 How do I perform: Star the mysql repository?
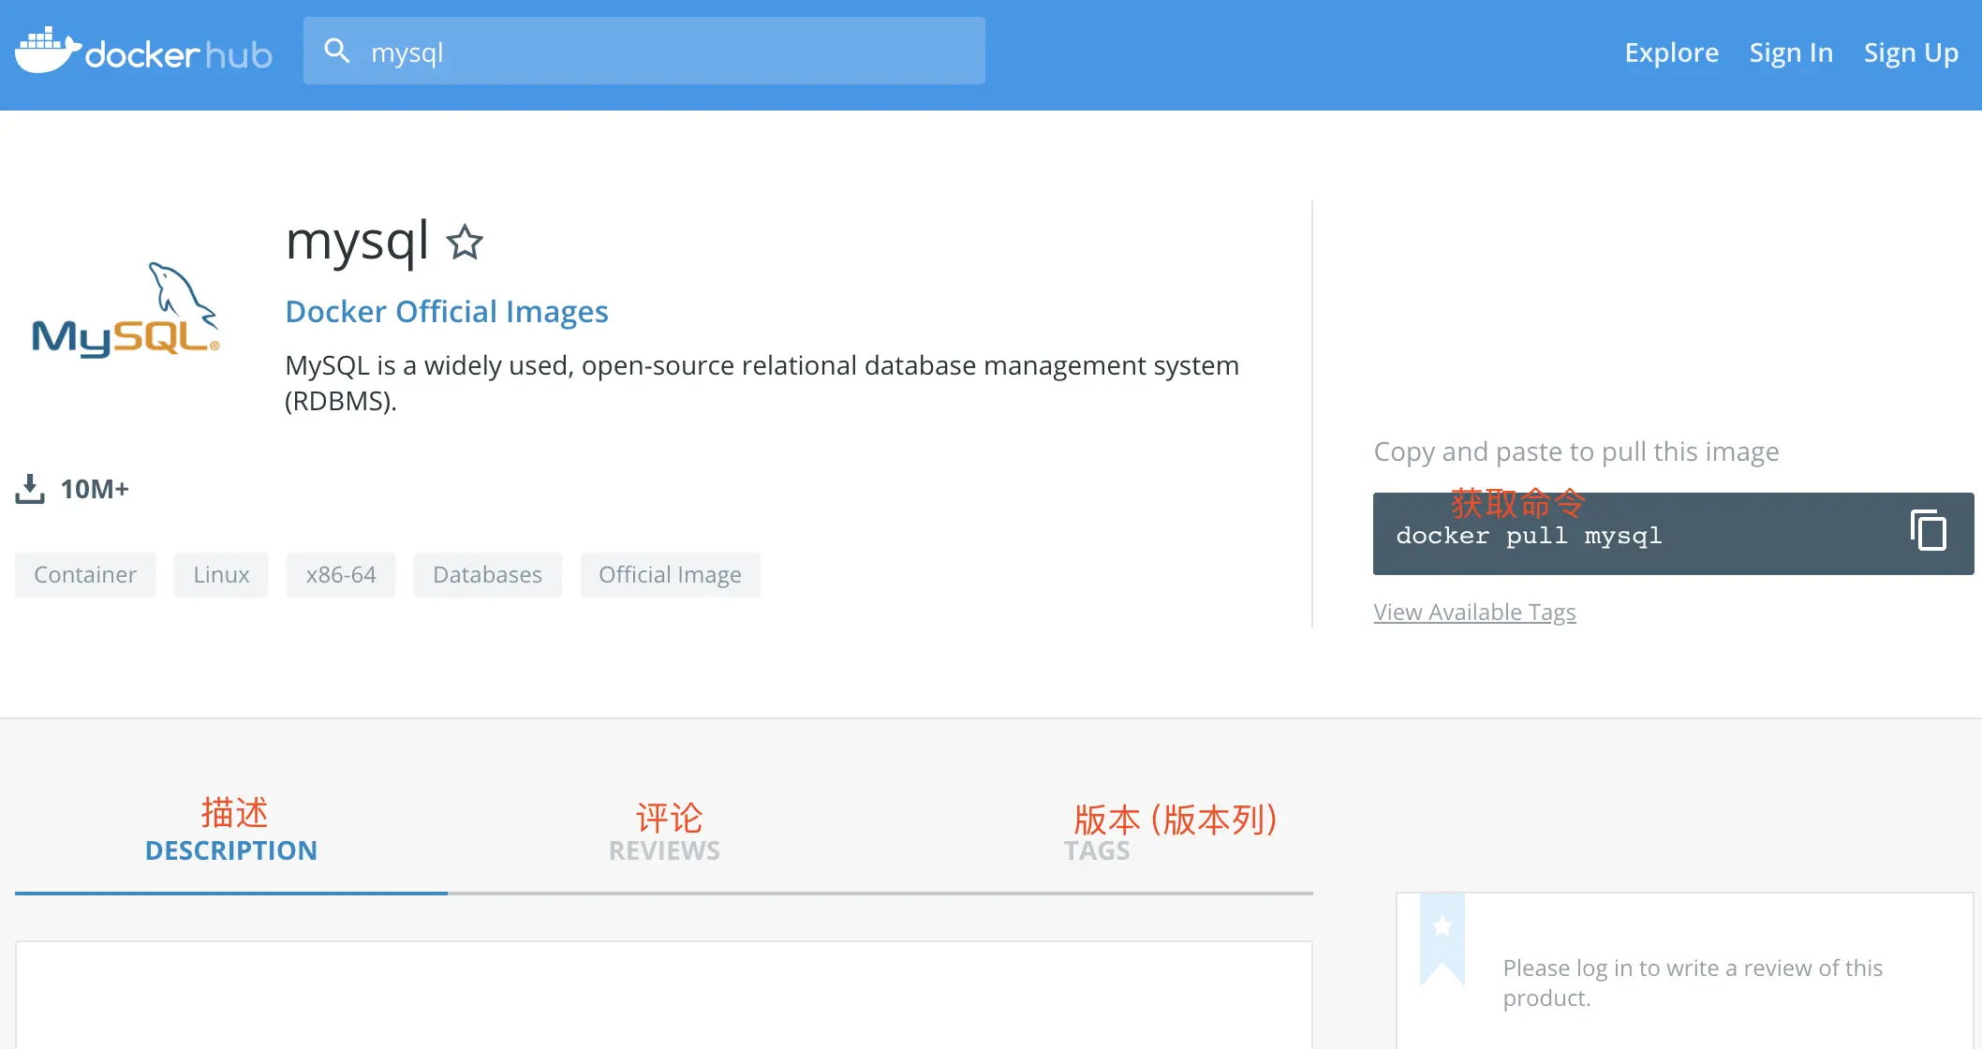[465, 243]
